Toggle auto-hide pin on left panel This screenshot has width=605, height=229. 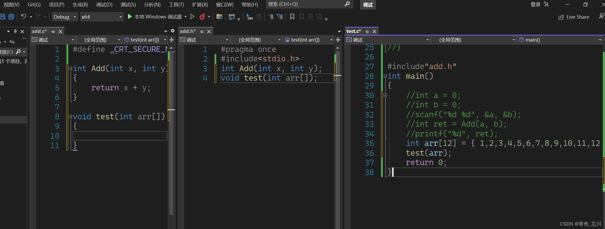pyautogui.click(x=15, y=32)
